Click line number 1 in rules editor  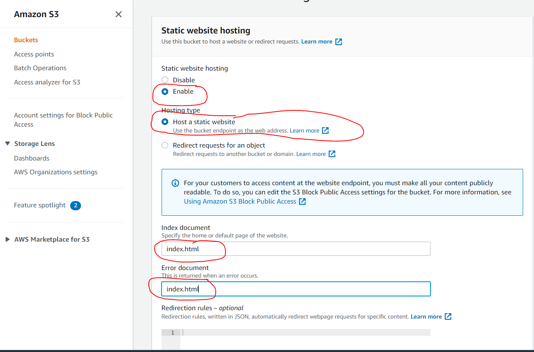(x=172, y=333)
